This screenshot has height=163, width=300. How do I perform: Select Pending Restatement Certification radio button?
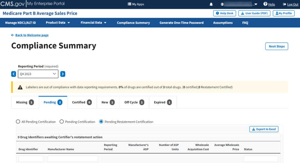pos(101,122)
